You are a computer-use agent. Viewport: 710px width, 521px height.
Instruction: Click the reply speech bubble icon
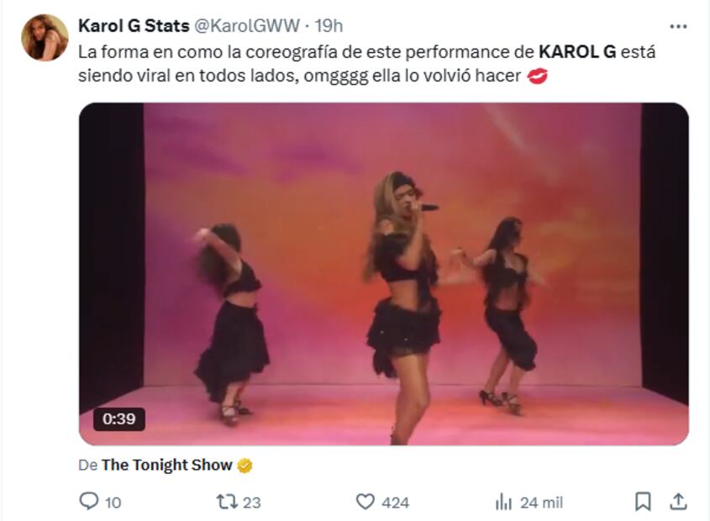(88, 502)
